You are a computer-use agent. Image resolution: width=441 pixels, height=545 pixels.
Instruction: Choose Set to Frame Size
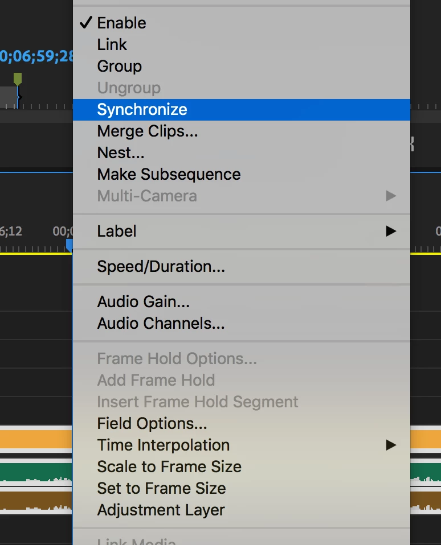(x=162, y=488)
